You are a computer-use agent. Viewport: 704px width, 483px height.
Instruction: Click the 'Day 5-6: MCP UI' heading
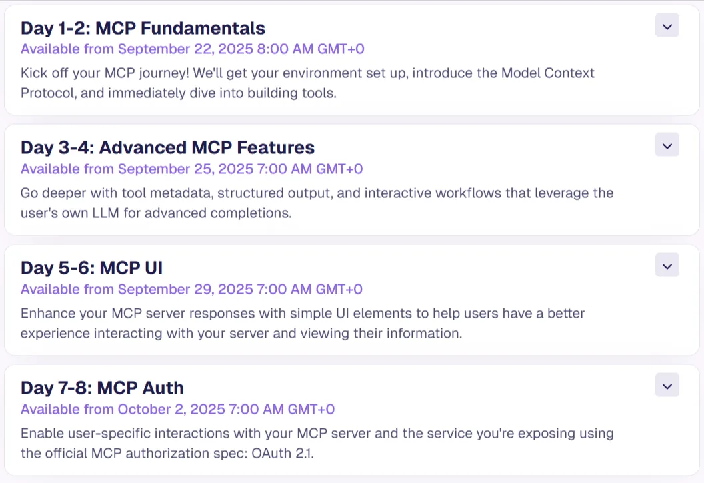click(91, 268)
